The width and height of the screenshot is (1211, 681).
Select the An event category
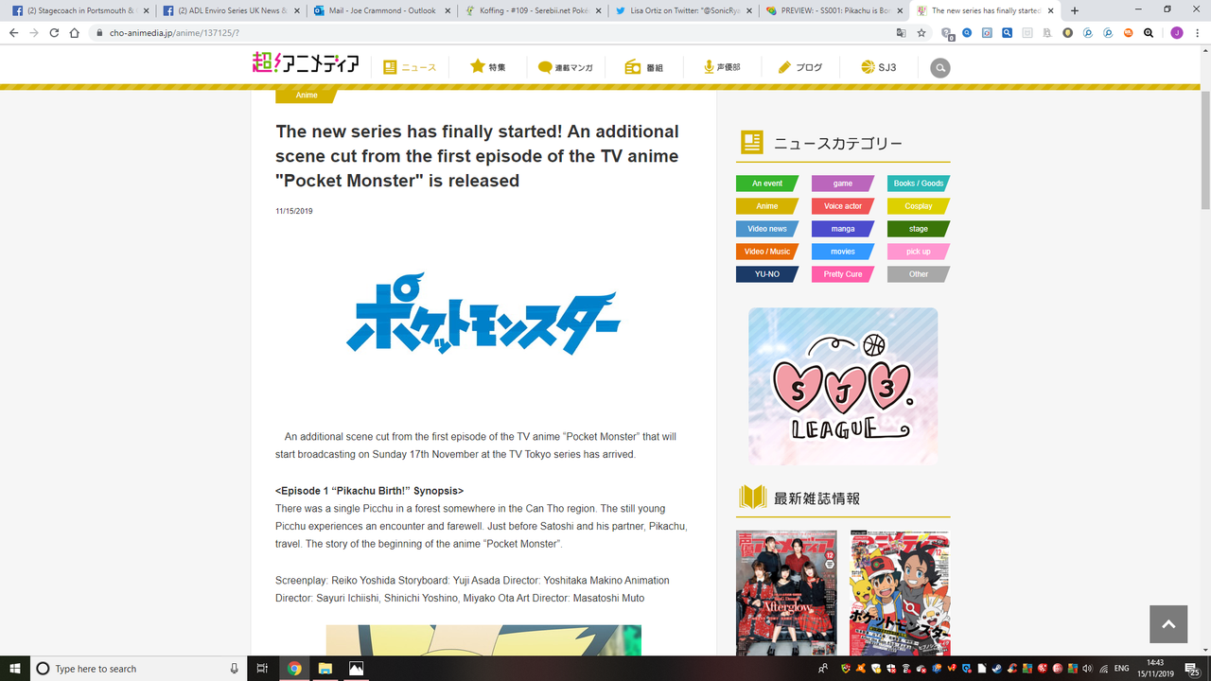pos(767,183)
